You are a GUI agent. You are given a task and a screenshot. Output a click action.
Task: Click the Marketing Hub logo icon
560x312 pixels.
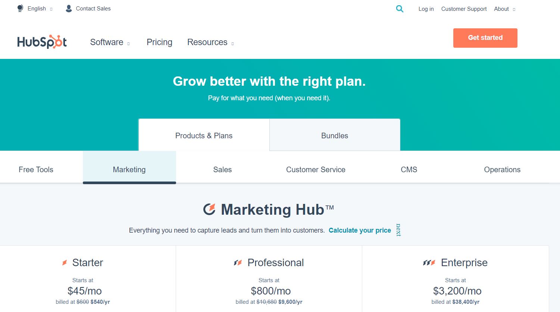point(209,209)
